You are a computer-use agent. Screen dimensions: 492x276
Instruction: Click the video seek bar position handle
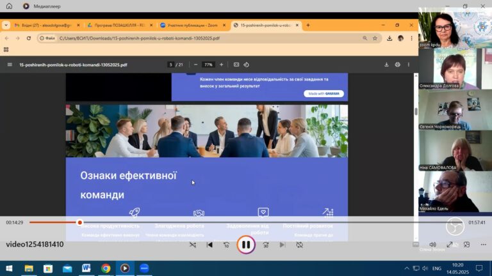tap(80, 222)
